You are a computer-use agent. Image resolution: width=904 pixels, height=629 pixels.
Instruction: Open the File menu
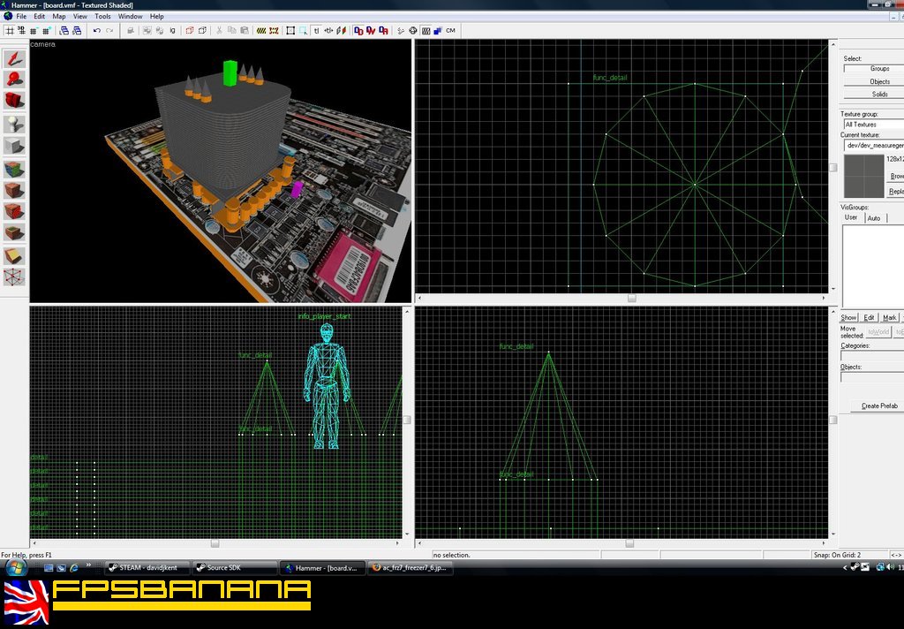pos(21,16)
